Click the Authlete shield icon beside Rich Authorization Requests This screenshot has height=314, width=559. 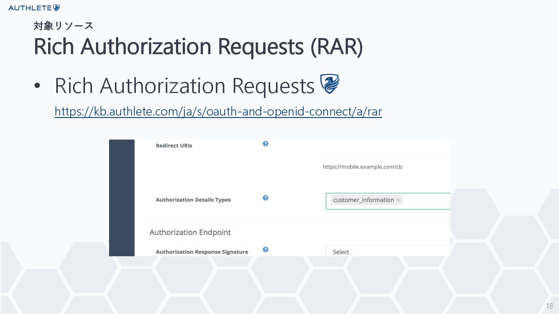pos(330,84)
